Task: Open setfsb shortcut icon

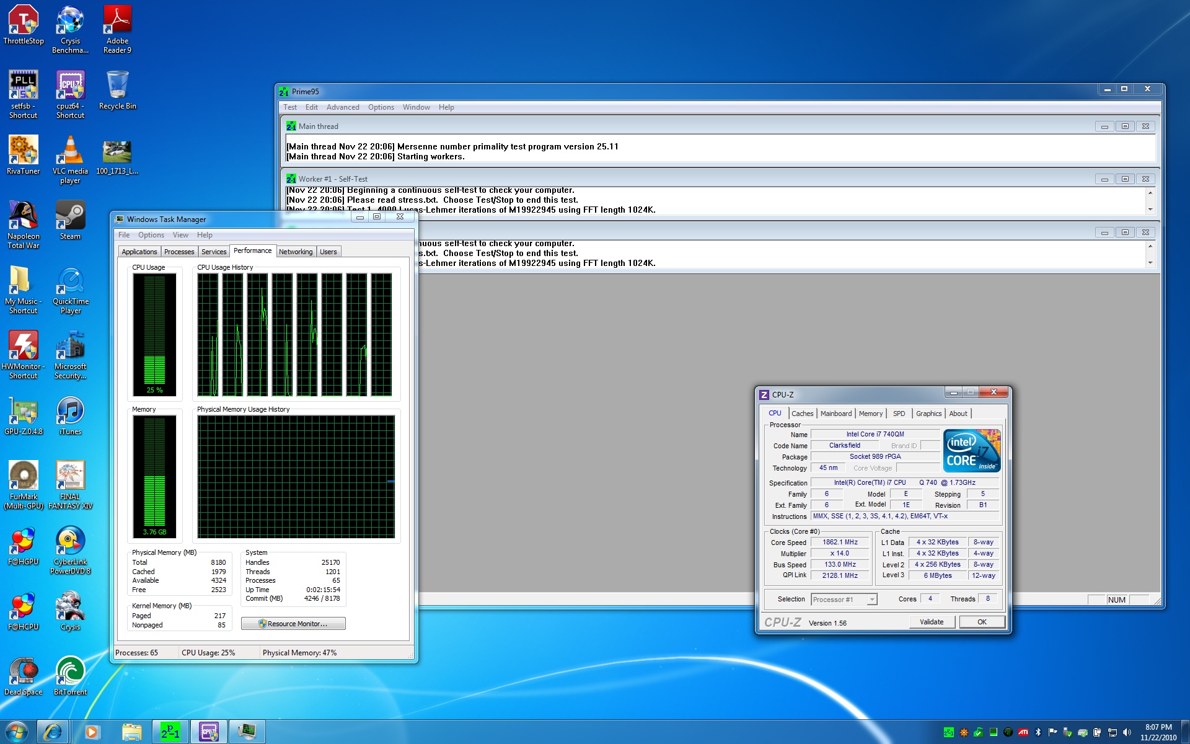Action: (x=24, y=94)
